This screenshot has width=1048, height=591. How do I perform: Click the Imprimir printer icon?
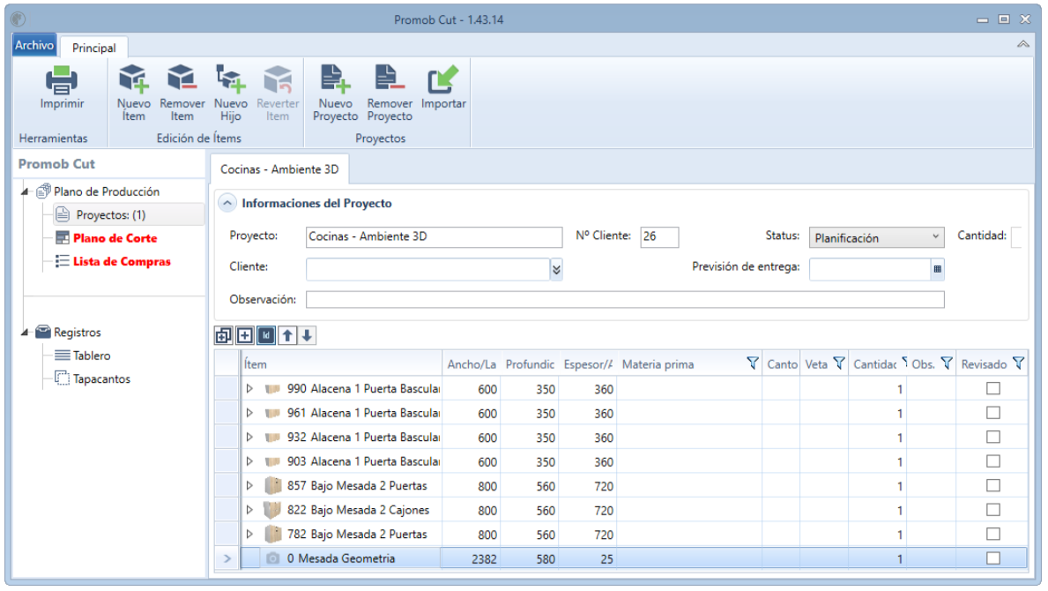coord(62,80)
